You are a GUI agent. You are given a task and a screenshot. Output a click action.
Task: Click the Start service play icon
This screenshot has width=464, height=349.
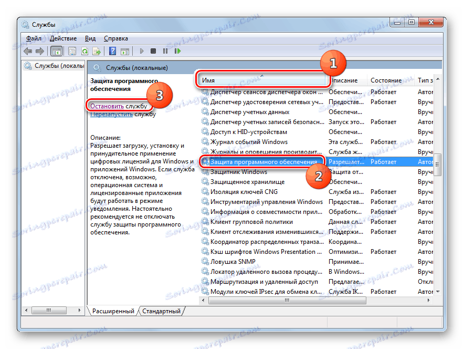point(141,51)
